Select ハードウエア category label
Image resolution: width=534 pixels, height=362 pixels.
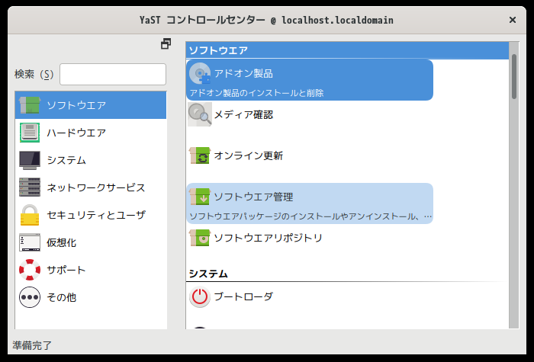[76, 133]
